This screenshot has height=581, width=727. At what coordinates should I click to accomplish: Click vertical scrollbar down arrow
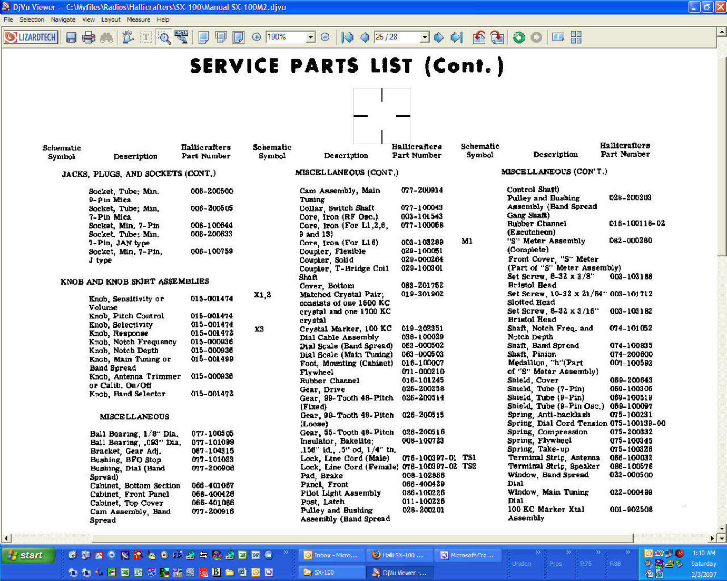pyautogui.click(x=722, y=529)
